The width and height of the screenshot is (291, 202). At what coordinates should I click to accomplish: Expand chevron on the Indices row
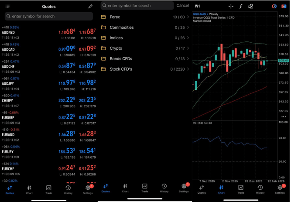coord(188,38)
